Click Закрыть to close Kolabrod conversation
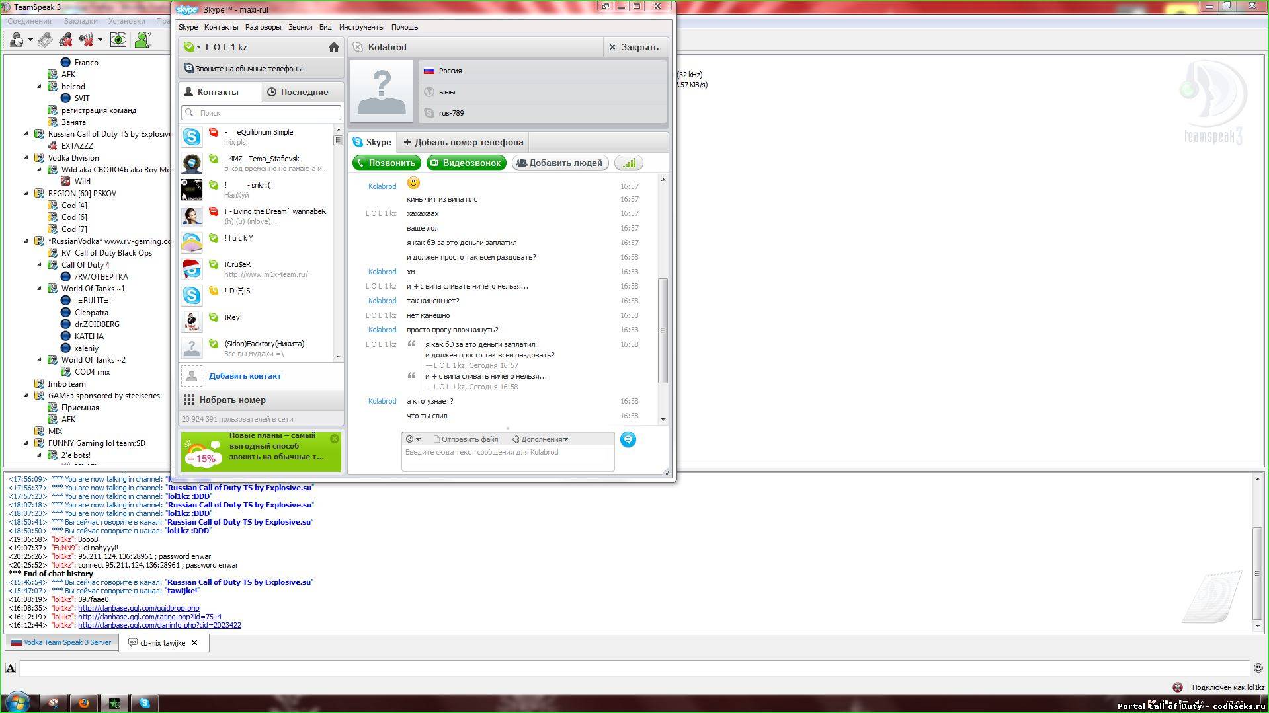1269x713 pixels. [x=634, y=48]
